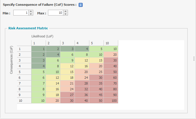Increase the Max value with up arrow
Viewport: 196px width, 119px height.
click(x=66, y=11)
